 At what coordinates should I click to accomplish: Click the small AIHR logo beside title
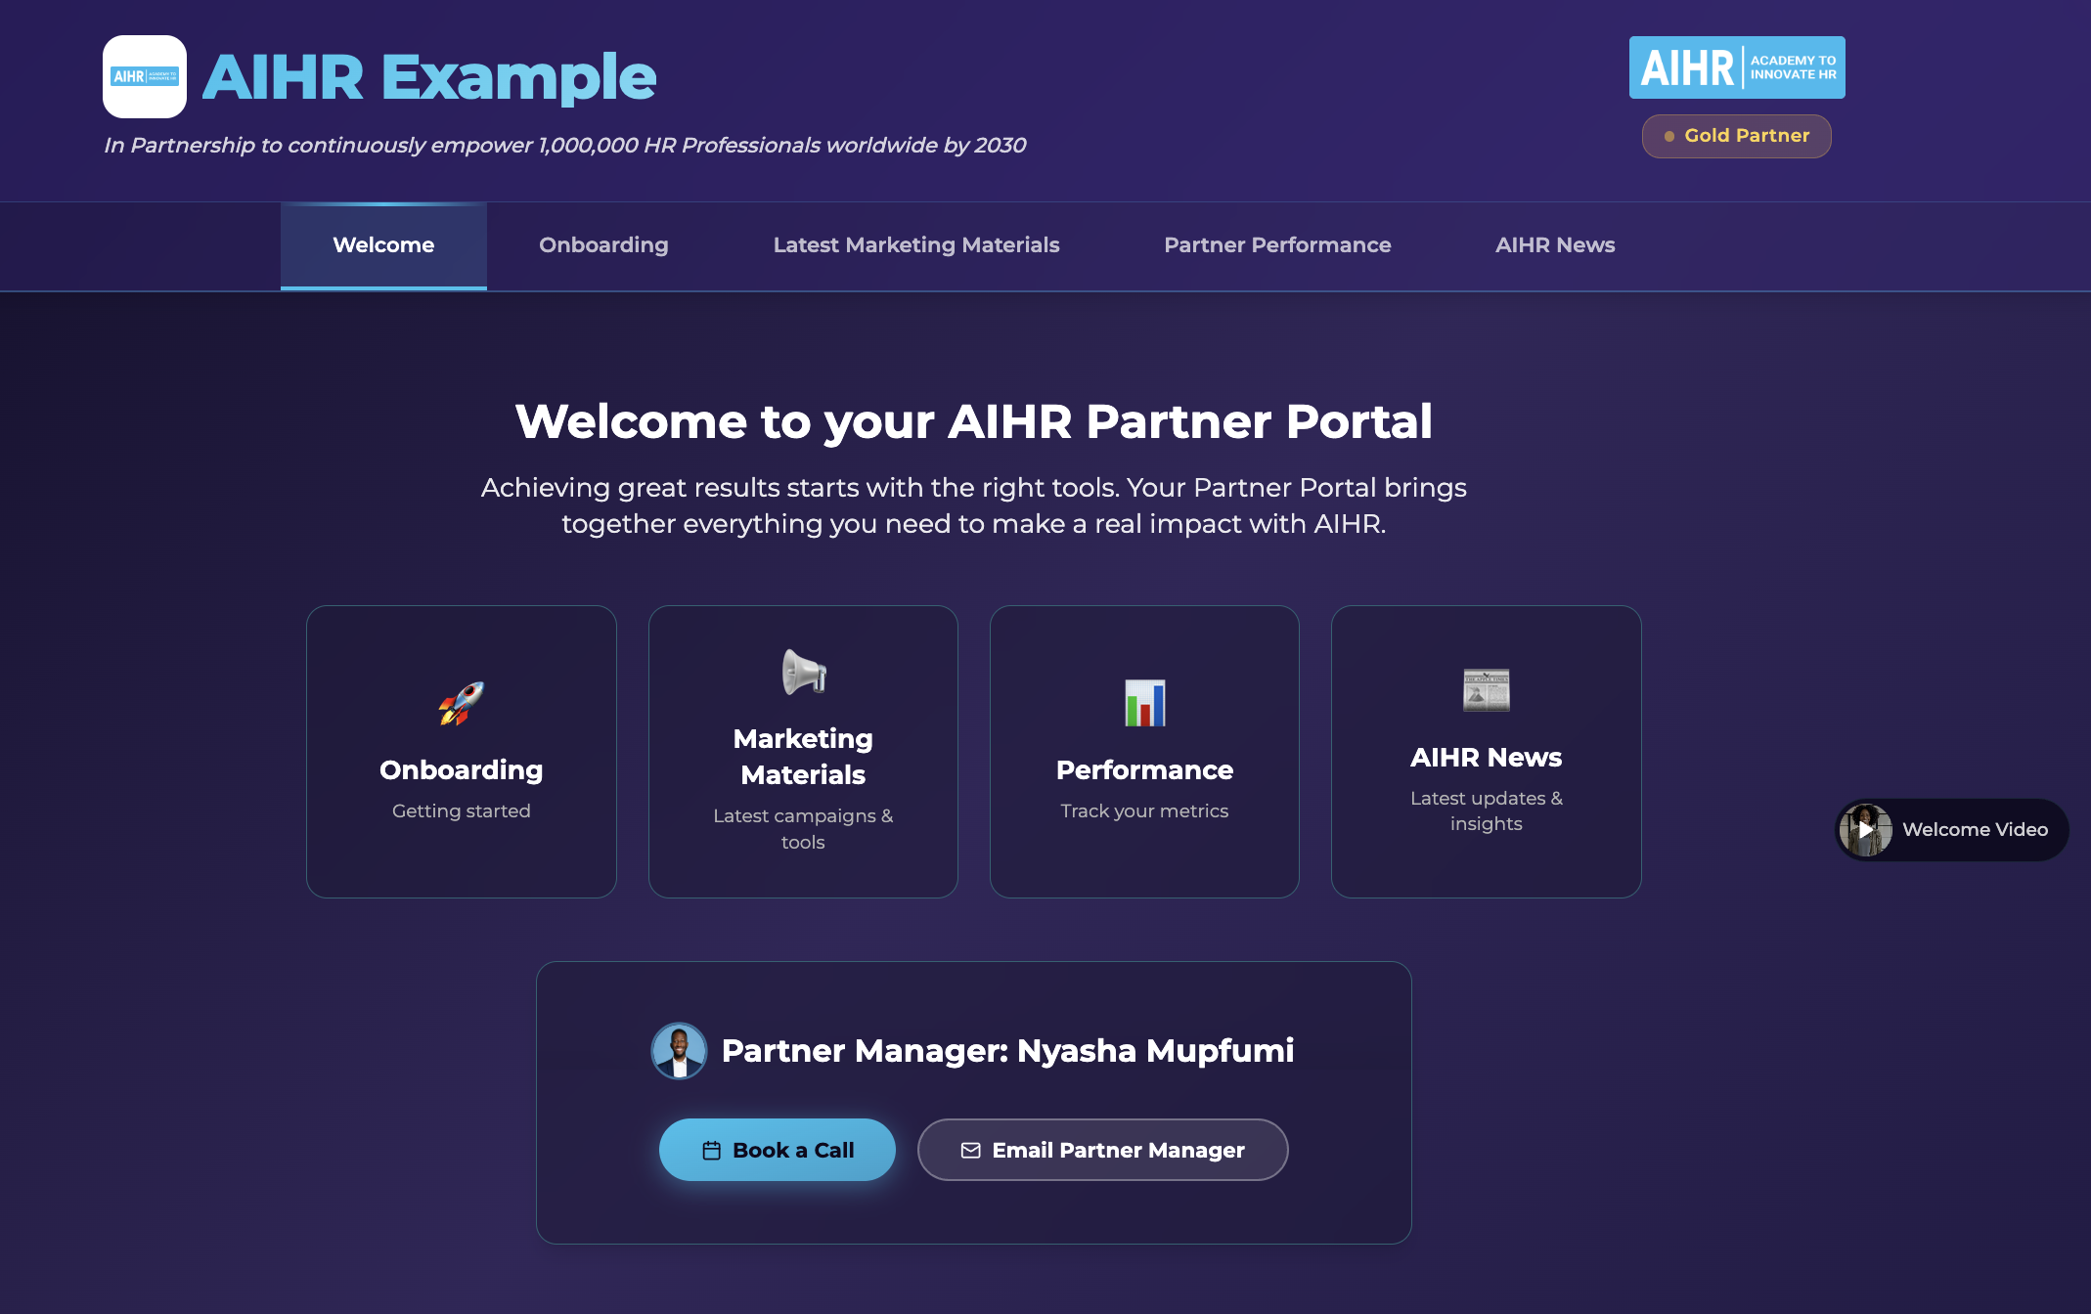click(145, 76)
